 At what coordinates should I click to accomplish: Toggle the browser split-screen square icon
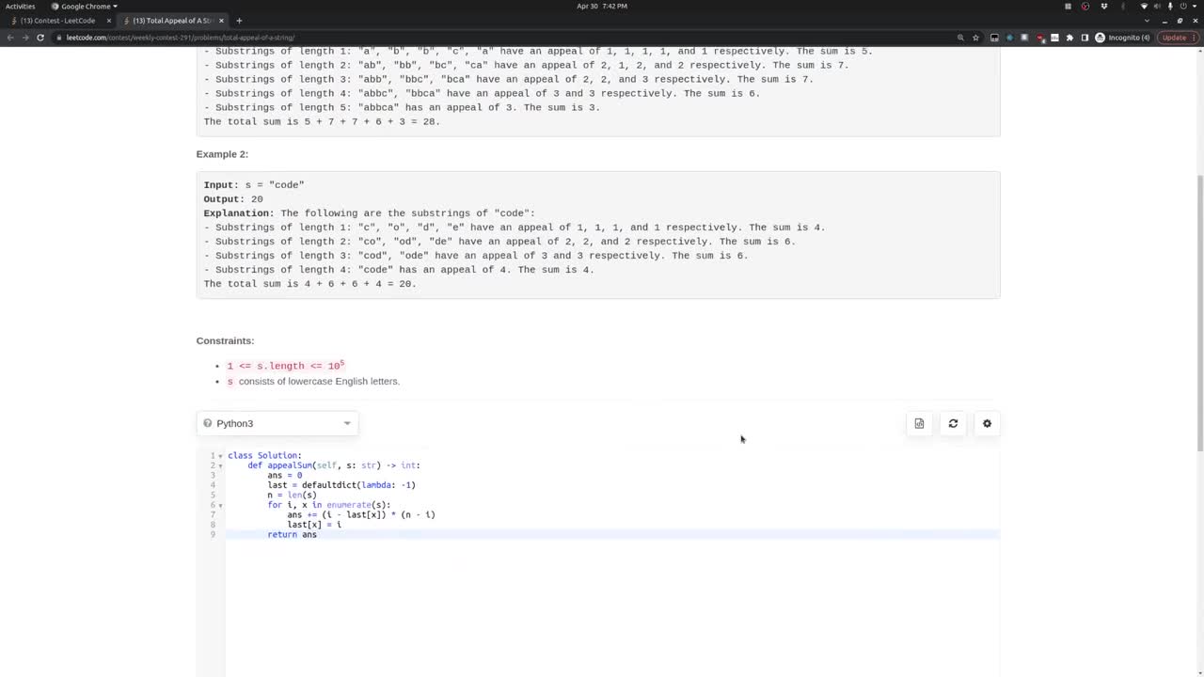pyautogui.click(x=1084, y=38)
